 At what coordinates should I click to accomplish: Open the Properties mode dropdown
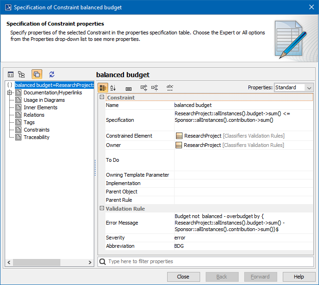coord(294,87)
